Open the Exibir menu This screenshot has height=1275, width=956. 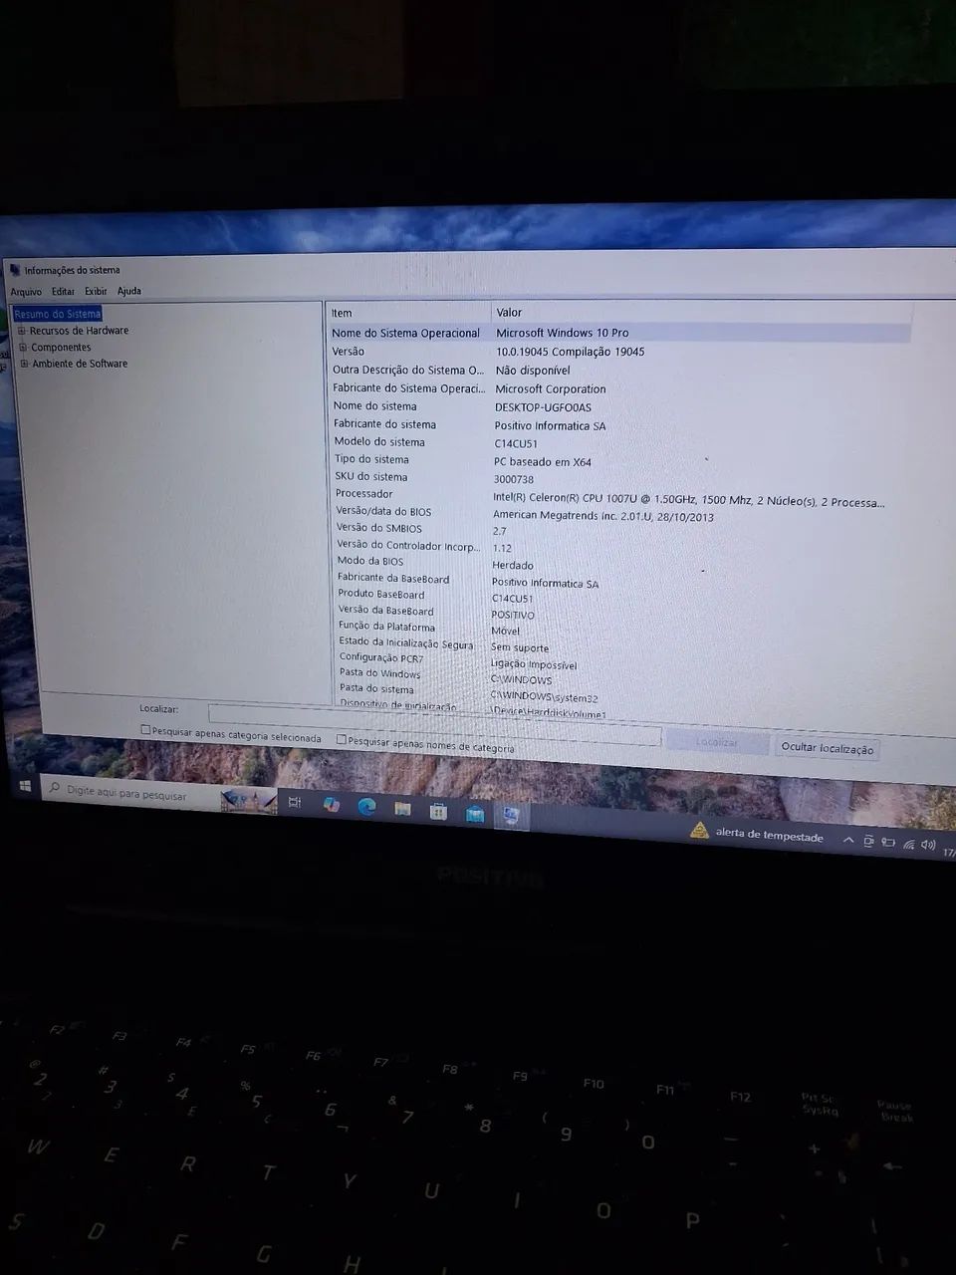pyautogui.click(x=96, y=291)
